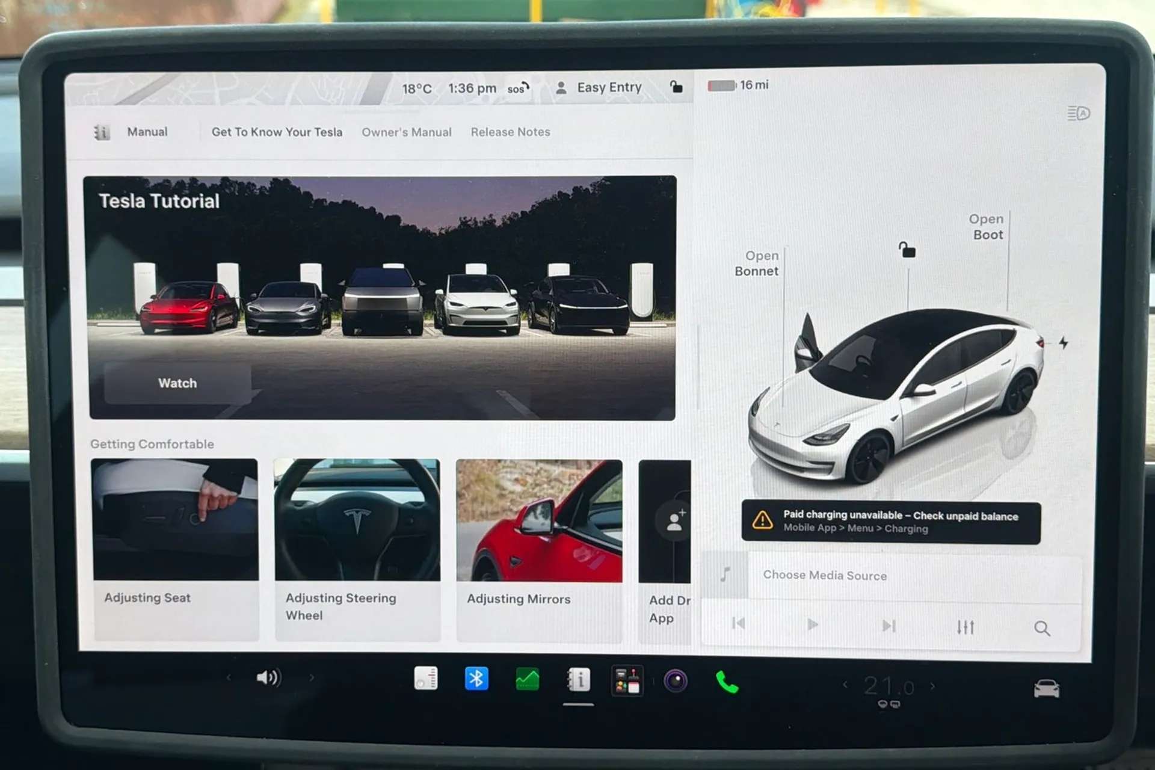Open the dashcam camera app
1155x770 pixels.
coord(676,682)
